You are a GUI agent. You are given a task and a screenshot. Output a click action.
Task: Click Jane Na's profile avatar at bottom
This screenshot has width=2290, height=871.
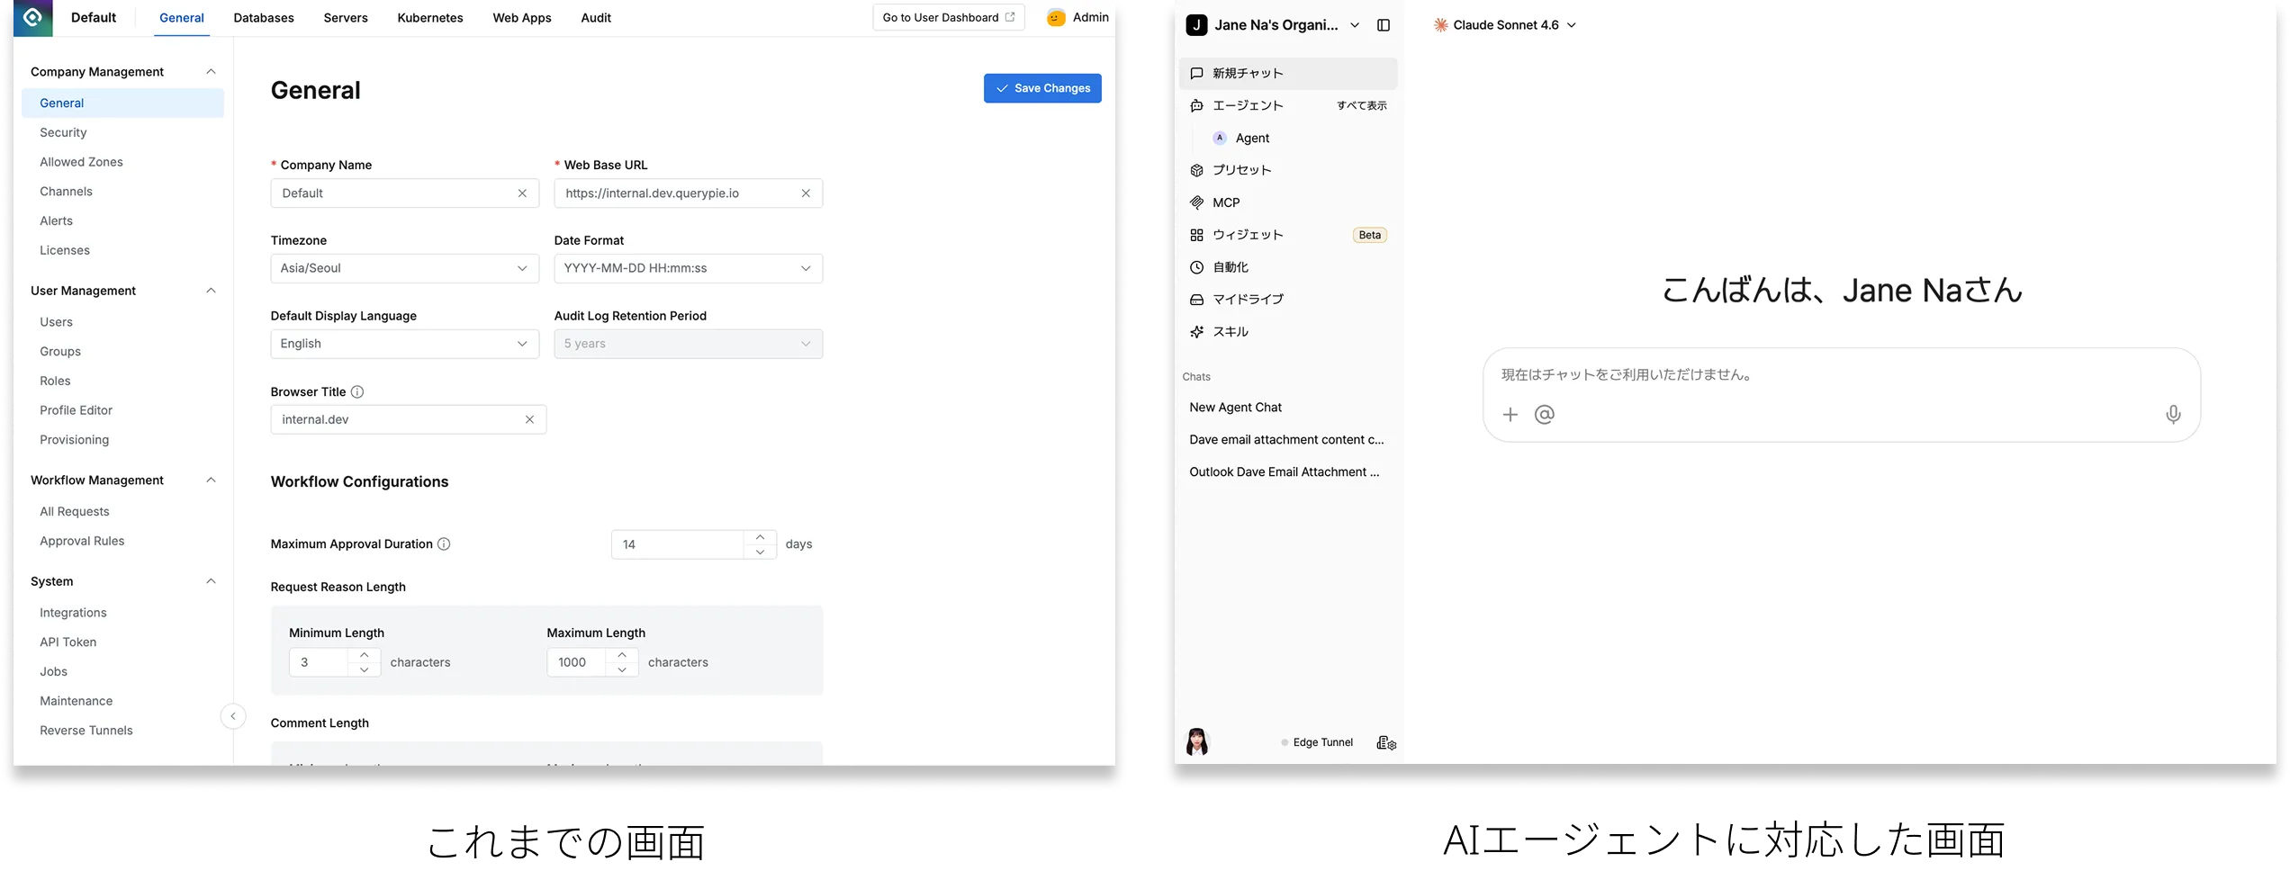(1197, 742)
